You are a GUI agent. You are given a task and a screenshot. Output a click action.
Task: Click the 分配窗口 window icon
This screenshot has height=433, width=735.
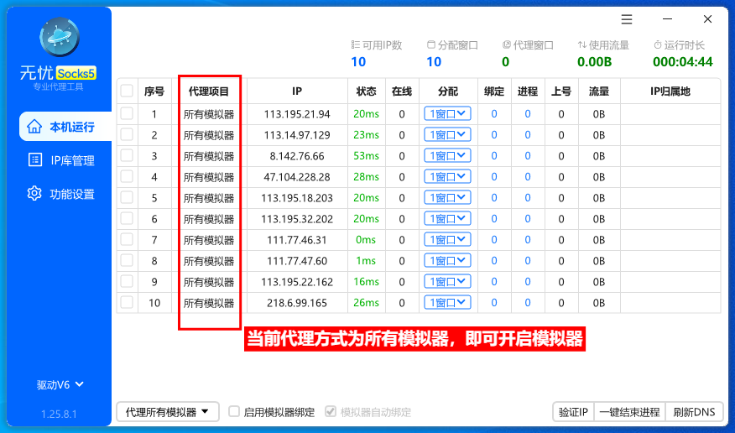[430, 45]
